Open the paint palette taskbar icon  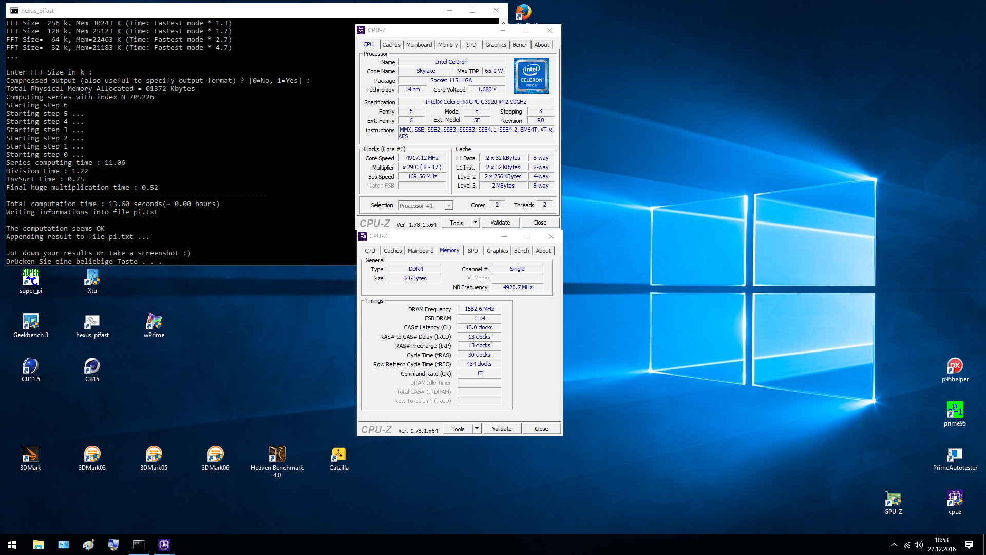[88, 545]
